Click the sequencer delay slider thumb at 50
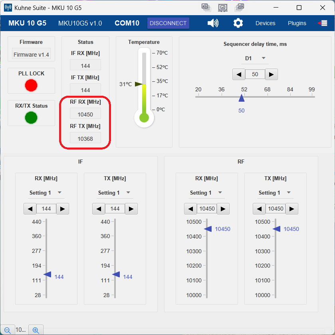This screenshot has width=335, height=335. 242,98
